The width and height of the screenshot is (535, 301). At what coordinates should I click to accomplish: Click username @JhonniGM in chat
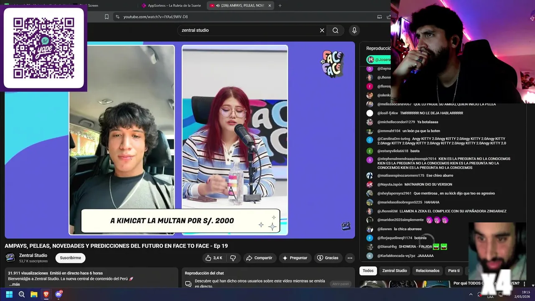click(x=387, y=211)
